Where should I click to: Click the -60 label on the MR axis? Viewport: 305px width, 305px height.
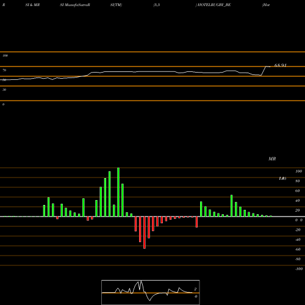[x=298, y=249]
